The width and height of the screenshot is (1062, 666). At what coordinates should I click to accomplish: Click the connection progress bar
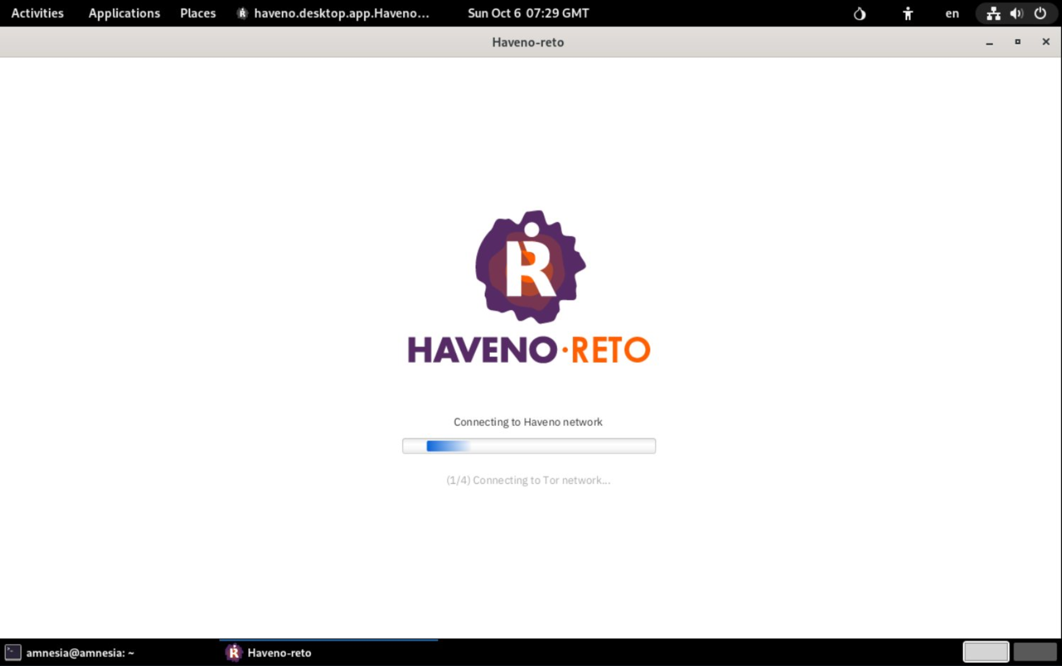tap(529, 446)
